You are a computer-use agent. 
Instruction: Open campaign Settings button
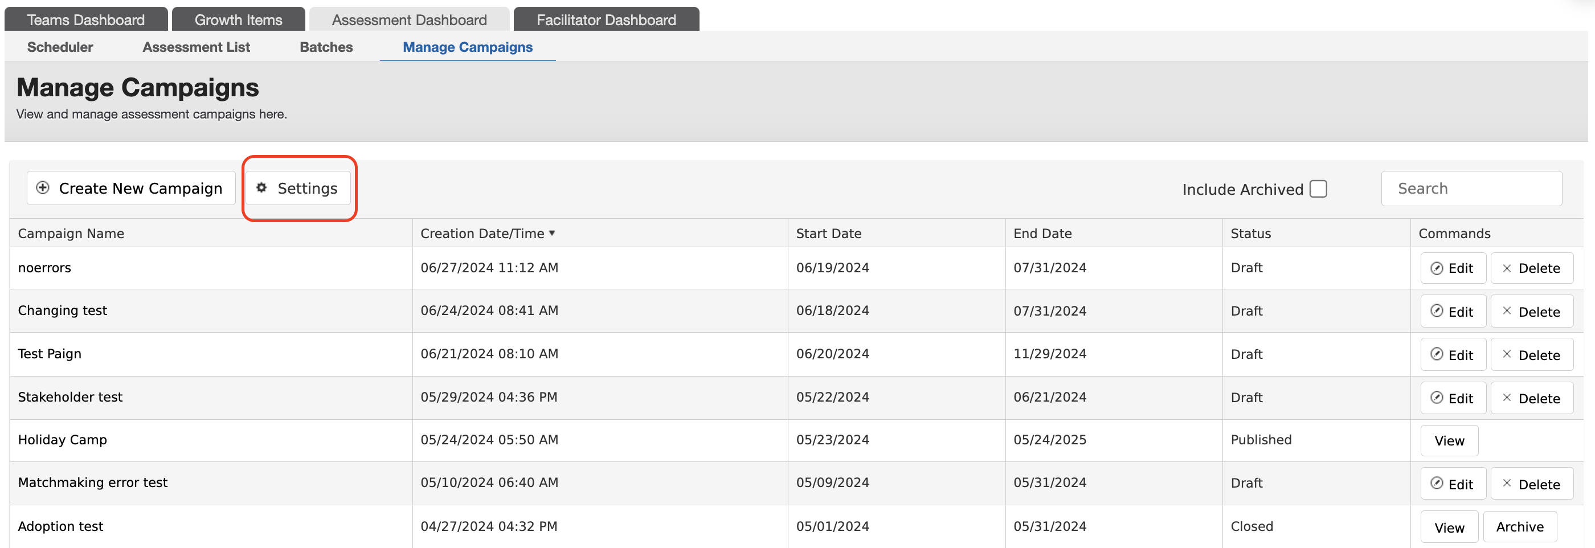298,188
